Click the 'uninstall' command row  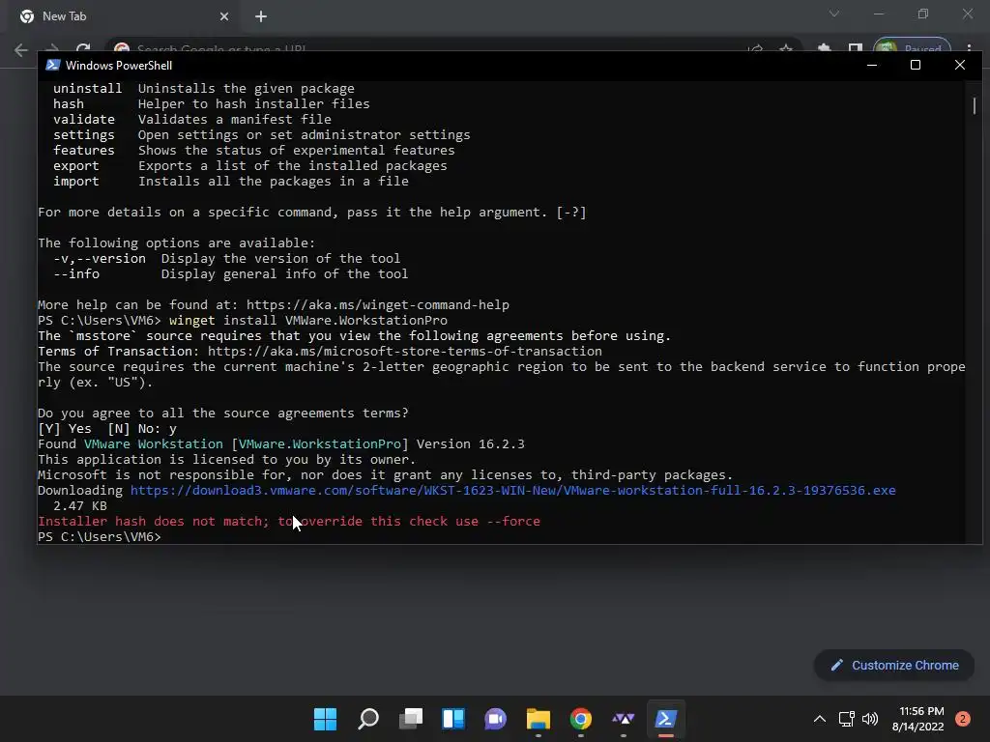point(204,88)
